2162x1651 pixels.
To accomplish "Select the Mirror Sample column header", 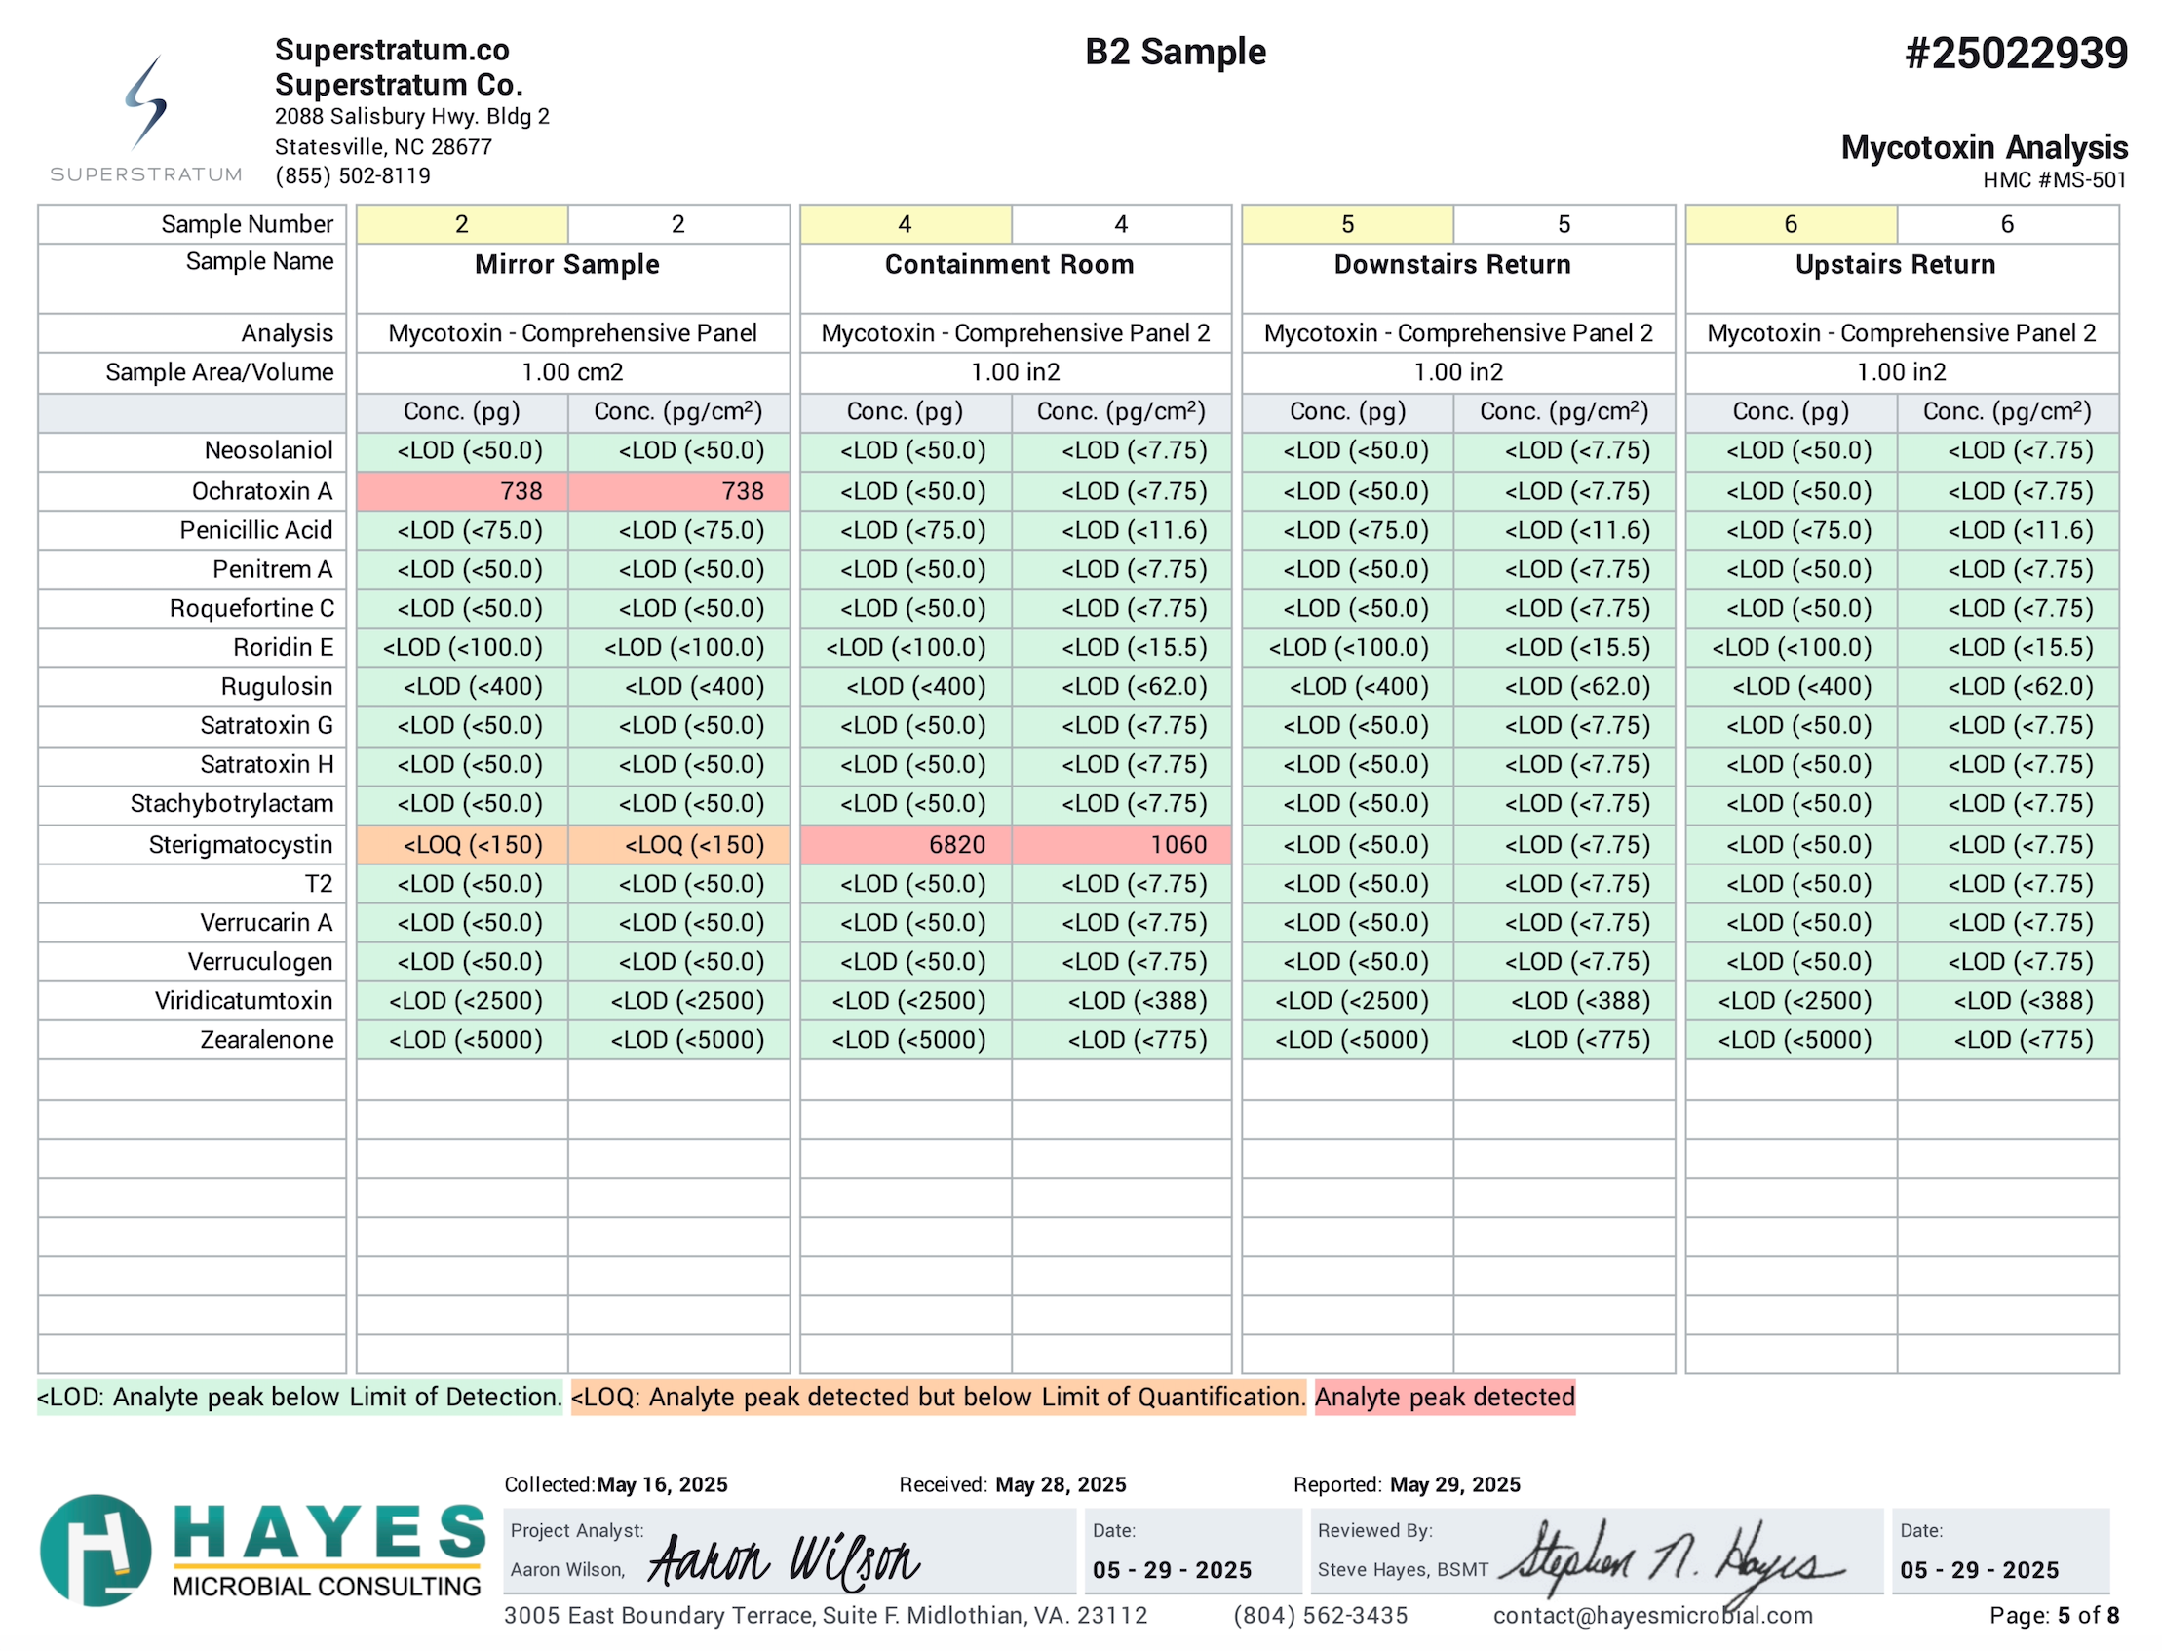I will point(566,264).
